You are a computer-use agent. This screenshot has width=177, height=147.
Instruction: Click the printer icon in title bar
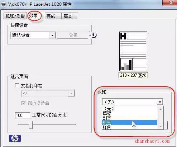3,5
